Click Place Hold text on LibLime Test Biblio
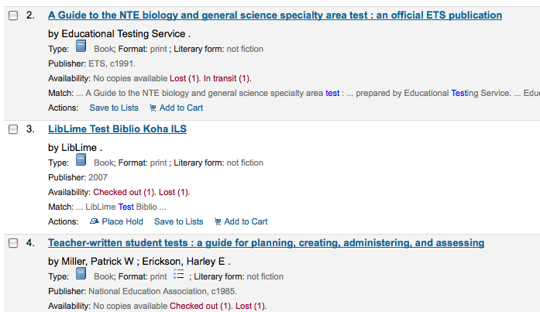The image size is (540, 312). tap(122, 221)
